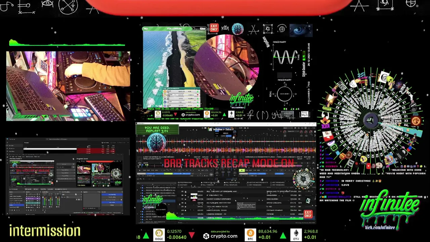Expand ADDED 11.2021 NOVEMBER folder arrow
430x242 pixels.
(141, 188)
